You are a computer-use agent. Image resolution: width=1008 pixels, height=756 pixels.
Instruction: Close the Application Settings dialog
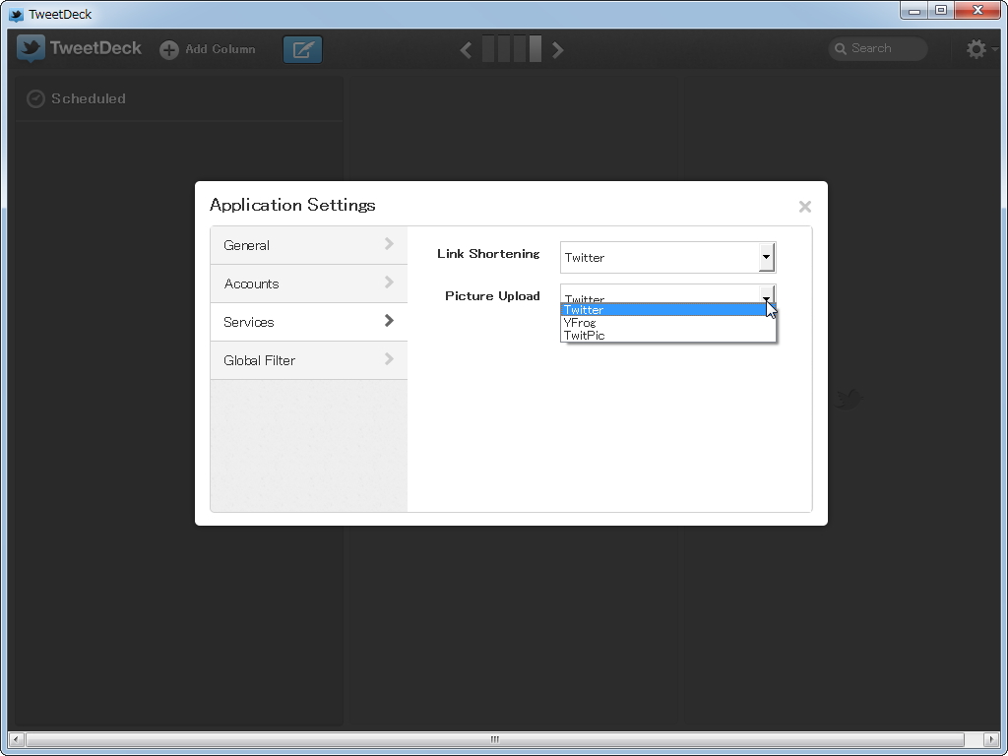(804, 206)
